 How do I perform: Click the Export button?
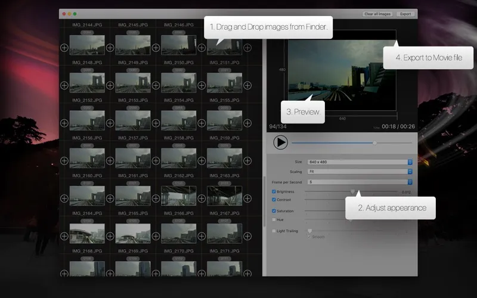tap(405, 14)
